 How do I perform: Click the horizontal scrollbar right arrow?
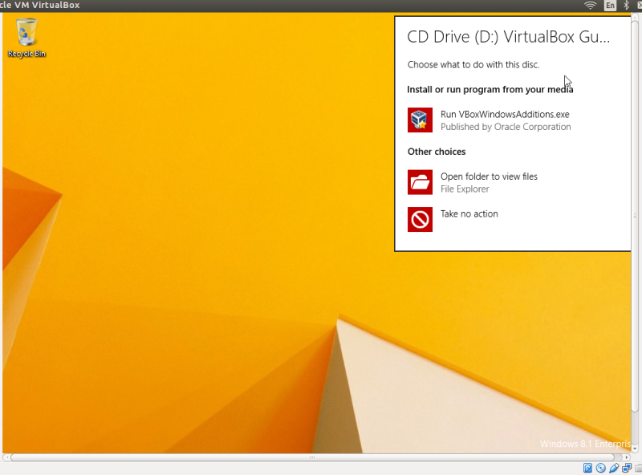pyautogui.click(x=627, y=457)
